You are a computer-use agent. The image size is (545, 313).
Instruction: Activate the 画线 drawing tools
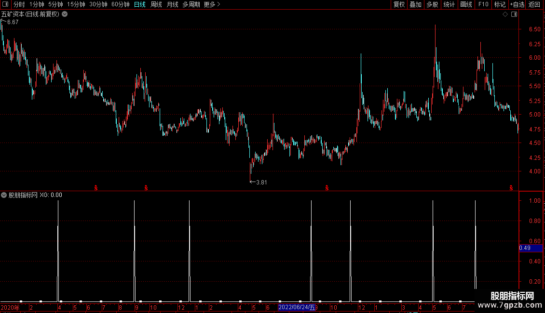(466, 4)
